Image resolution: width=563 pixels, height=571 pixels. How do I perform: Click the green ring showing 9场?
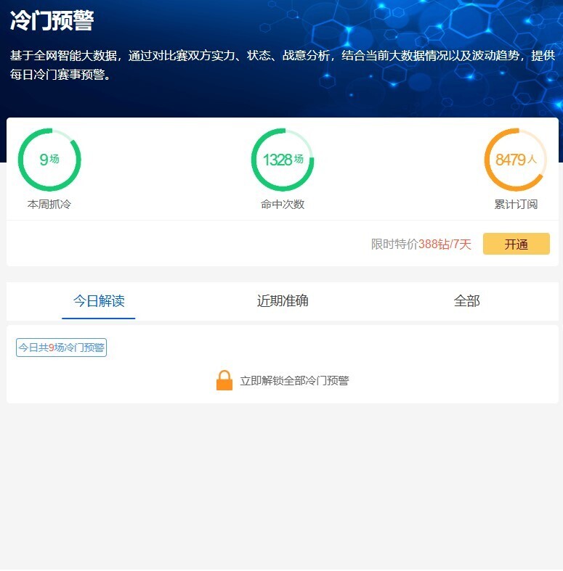[49, 160]
